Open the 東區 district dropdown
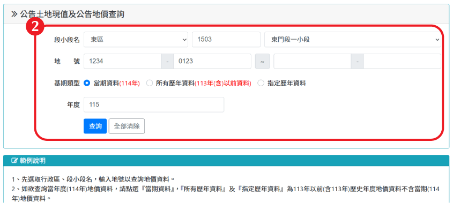The width and height of the screenshot is (453, 203). click(x=136, y=40)
